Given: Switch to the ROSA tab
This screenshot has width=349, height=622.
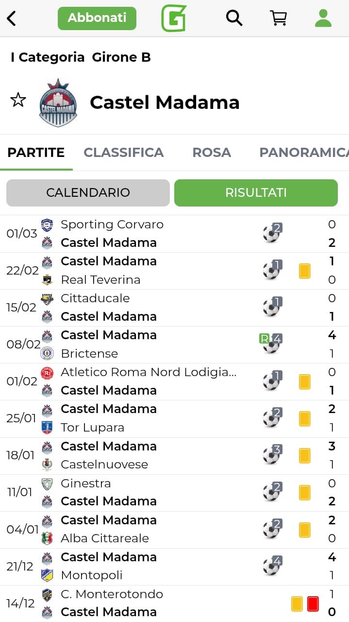Looking at the screenshot, I should coord(212,153).
